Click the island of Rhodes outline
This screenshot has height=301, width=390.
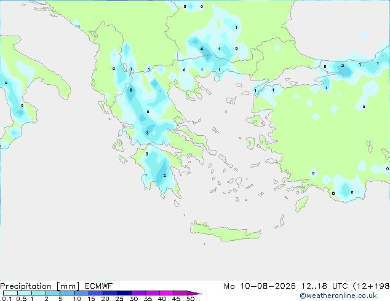(301, 204)
